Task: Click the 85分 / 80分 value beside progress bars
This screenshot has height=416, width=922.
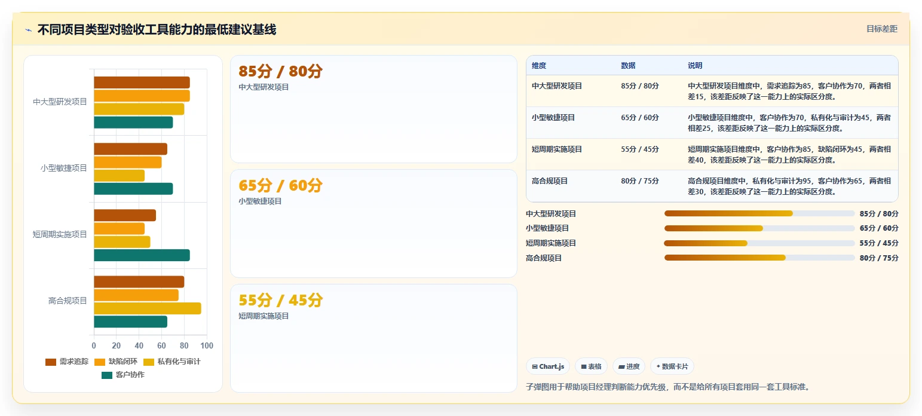Action: click(879, 214)
